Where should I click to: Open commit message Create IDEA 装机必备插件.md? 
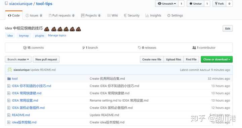tap(111, 108)
